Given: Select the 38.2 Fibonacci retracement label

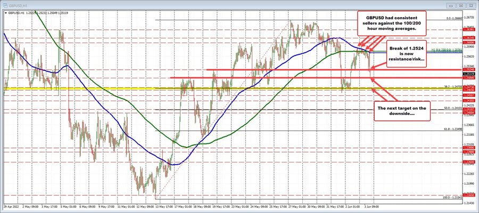Looking at the screenshot, I should 453,86.
